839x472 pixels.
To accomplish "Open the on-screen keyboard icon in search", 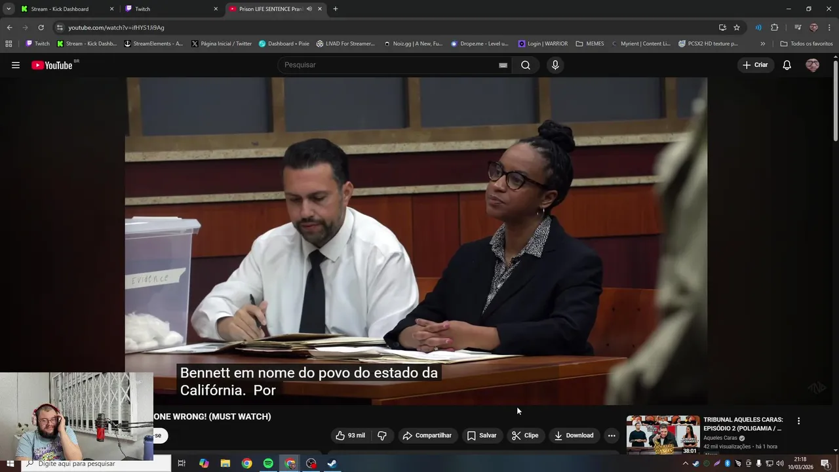I will click(503, 65).
